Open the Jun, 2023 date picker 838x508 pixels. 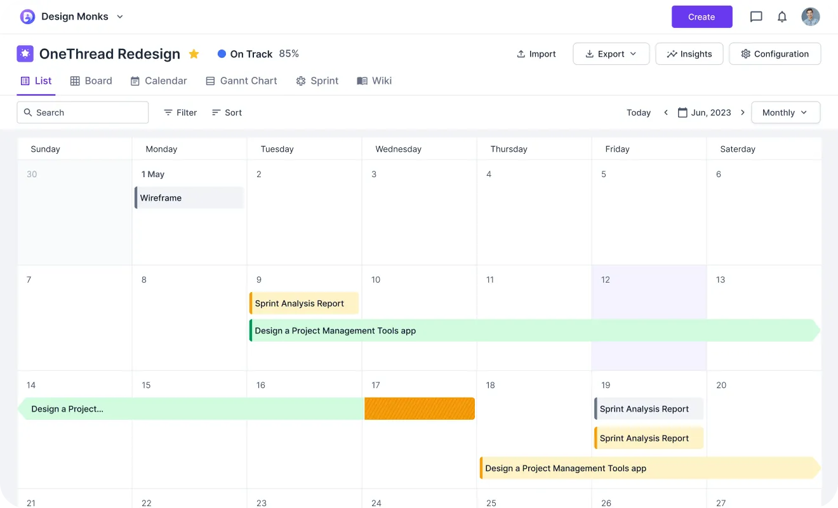pyautogui.click(x=705, y=112)
